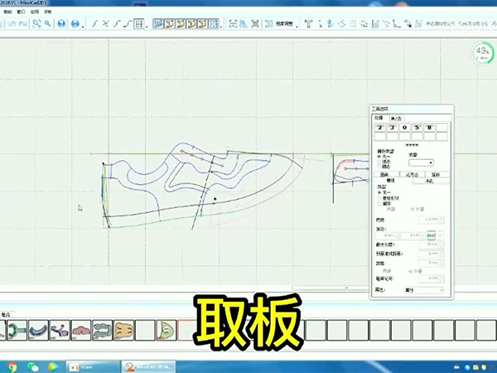Image resolution: width=497 pixels, height=373 pixels.
Task: Switch to the MindCAD 2D taskbar window
Action: [x=148, y=367]
